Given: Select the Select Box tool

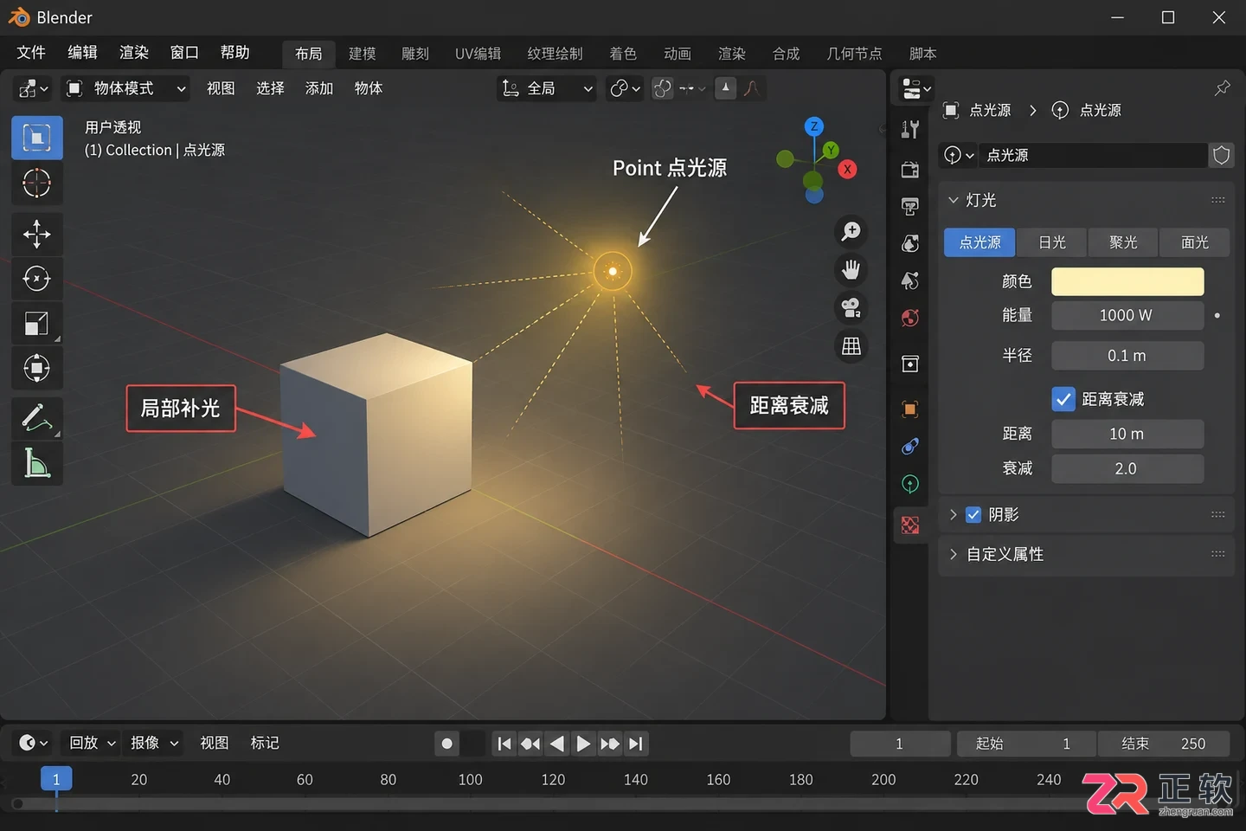Looking at the screenshot, I should (x=36, y=138).
